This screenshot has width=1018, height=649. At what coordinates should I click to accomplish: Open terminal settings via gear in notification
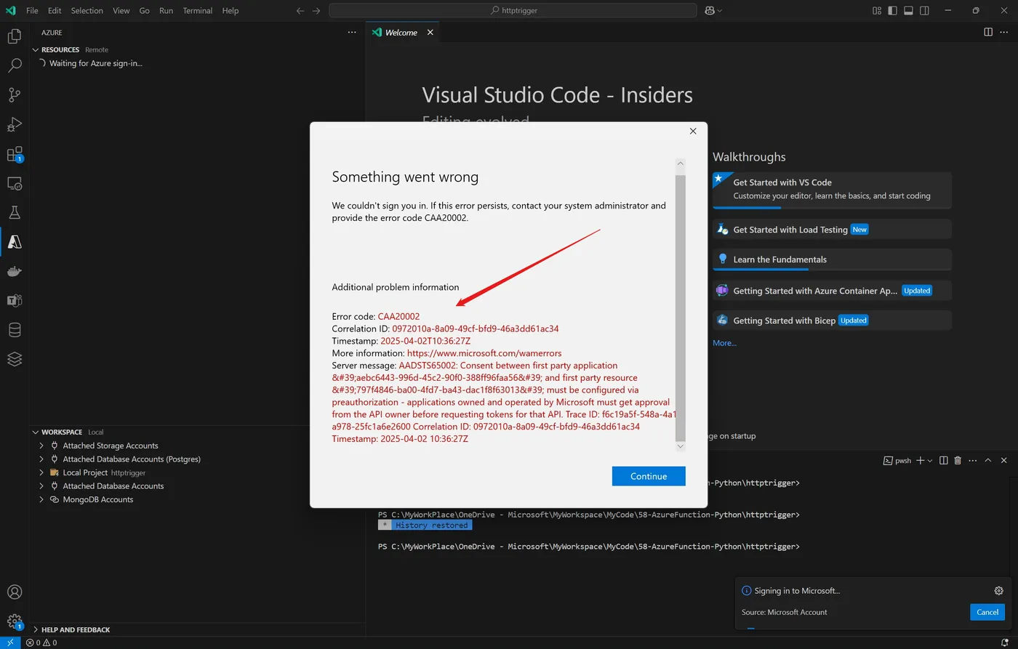pos(998,590)
